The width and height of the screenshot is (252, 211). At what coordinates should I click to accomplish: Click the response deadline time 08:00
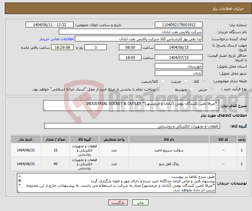point(130,47)
